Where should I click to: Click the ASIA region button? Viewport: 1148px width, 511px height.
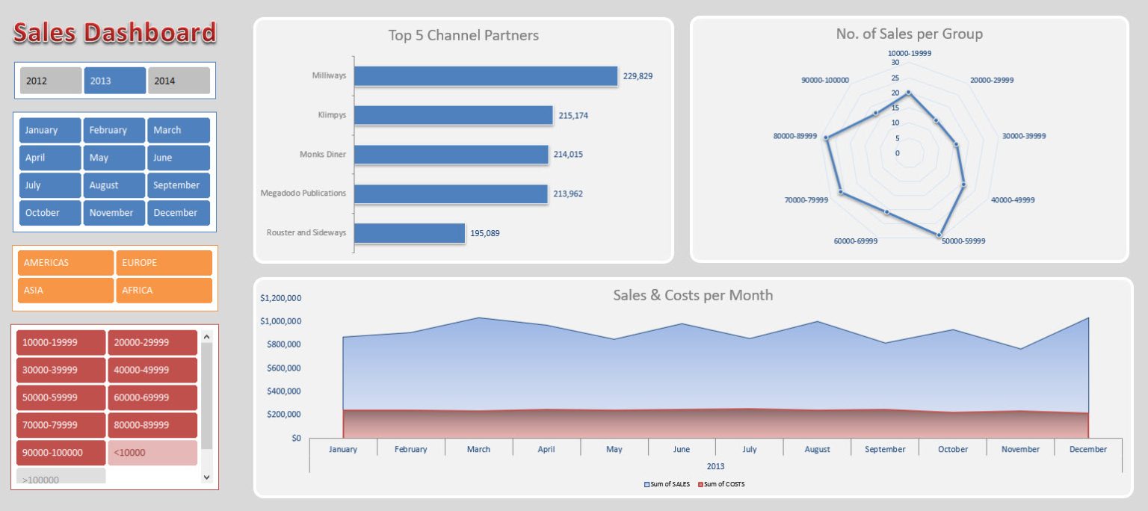coord(65,291)
